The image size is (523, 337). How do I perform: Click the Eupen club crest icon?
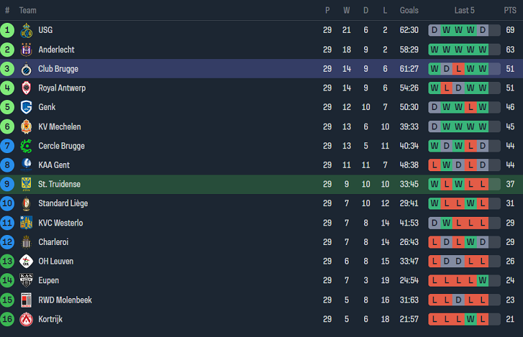point(27,281)
